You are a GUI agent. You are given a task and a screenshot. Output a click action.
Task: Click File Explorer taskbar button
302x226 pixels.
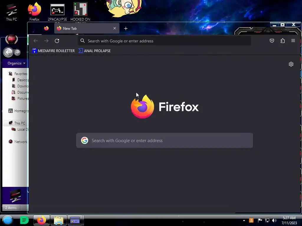pos(59,220)
